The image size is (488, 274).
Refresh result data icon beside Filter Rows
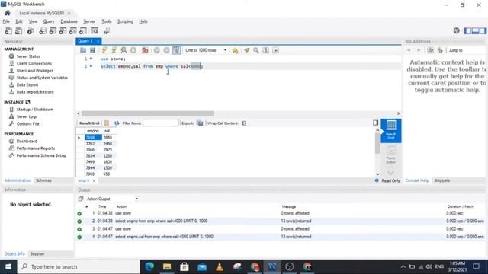117,123
